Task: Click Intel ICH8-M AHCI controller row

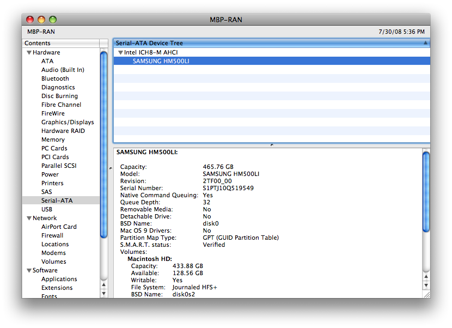Action: (x=272, y=52)
